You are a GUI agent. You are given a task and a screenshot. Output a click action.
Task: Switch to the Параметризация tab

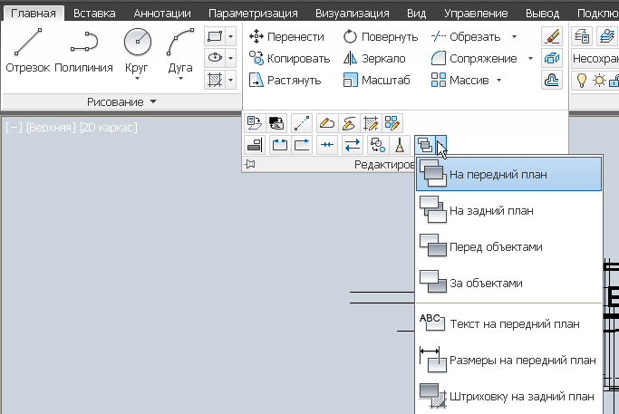253,14
